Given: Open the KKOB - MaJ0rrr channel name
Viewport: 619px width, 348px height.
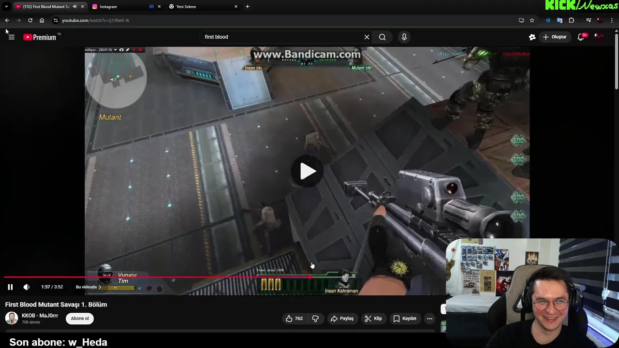Looking at the screenshot, I should coord(40,316).
